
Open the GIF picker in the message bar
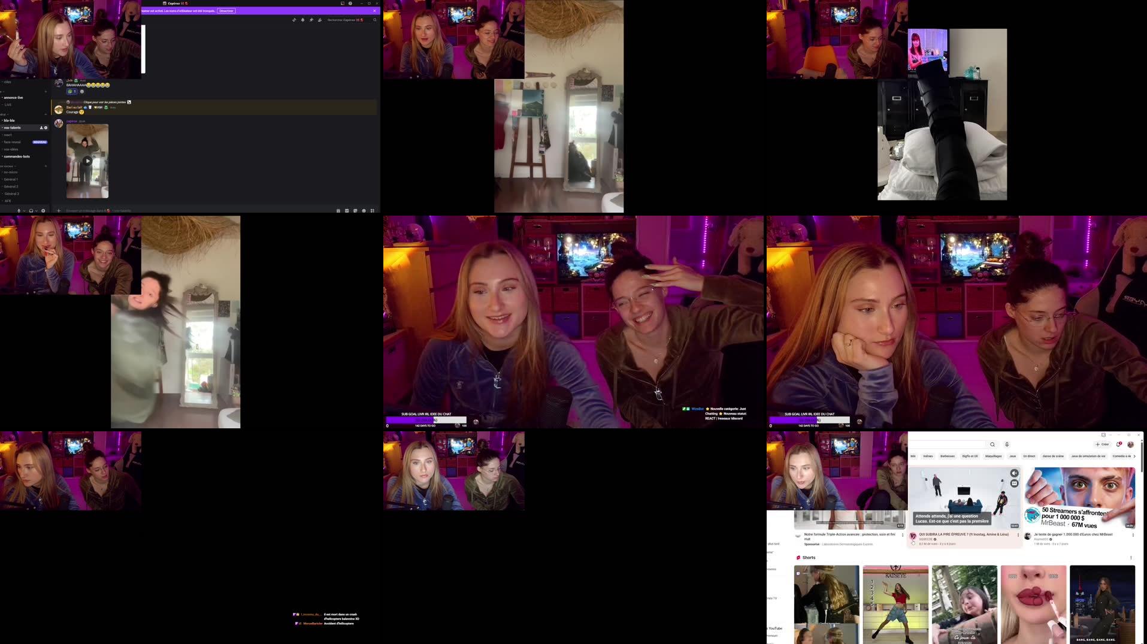[x=347, y=210]
